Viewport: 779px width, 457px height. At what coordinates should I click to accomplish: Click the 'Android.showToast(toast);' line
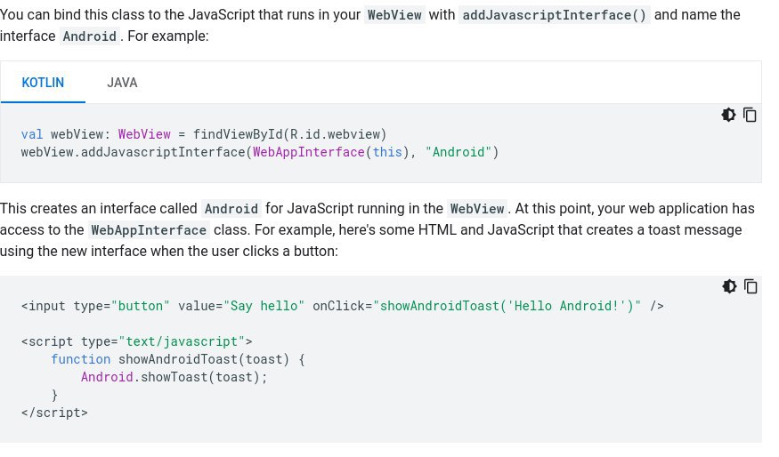click(x=174, y=377)
